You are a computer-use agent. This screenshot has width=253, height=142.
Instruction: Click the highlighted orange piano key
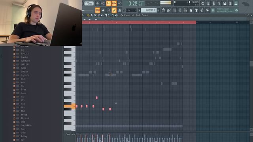(70, 106)
